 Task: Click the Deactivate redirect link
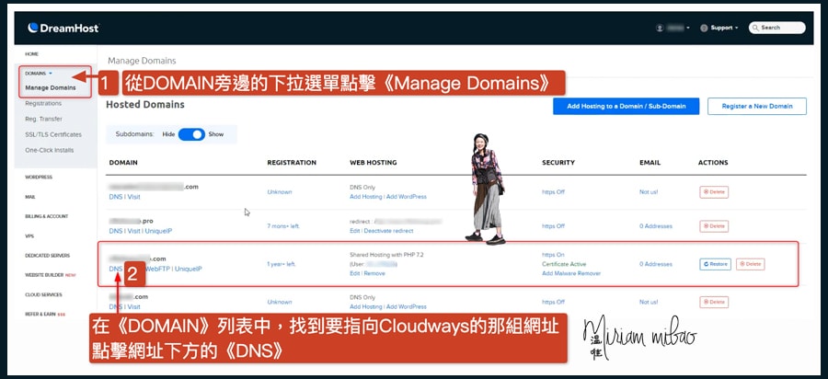[x=388, y=231]
